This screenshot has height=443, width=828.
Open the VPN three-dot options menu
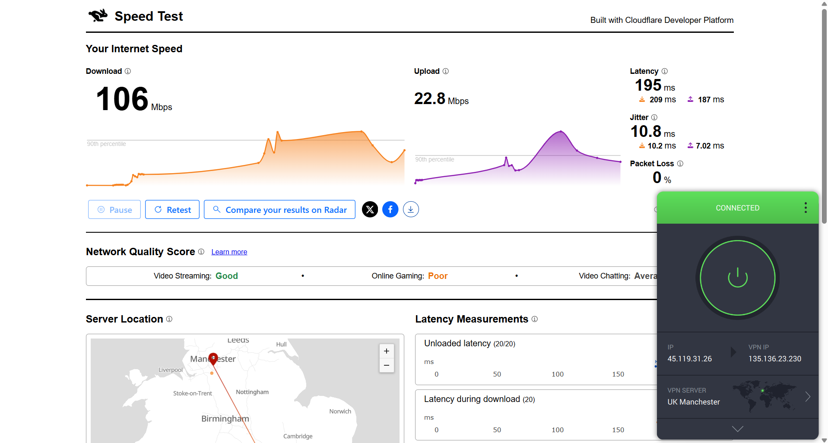click(x=806, y=208)
